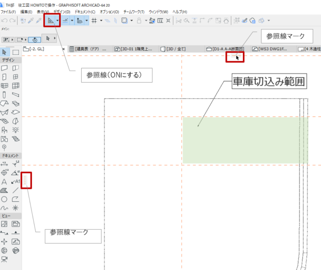Collapse the ドキュメント toolbox section
Image resolution: width=321 pixels, height=270 pixels.
pyautogui.click(x=11, y=156)
